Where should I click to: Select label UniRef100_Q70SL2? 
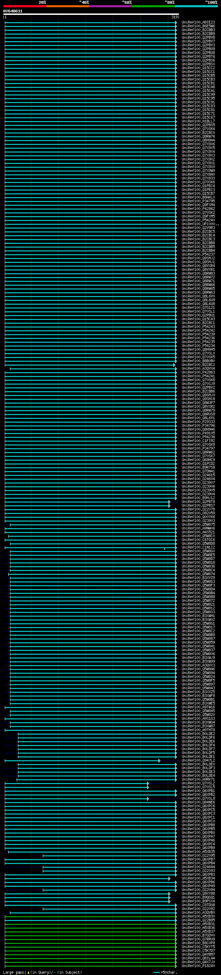coord(198,783)
